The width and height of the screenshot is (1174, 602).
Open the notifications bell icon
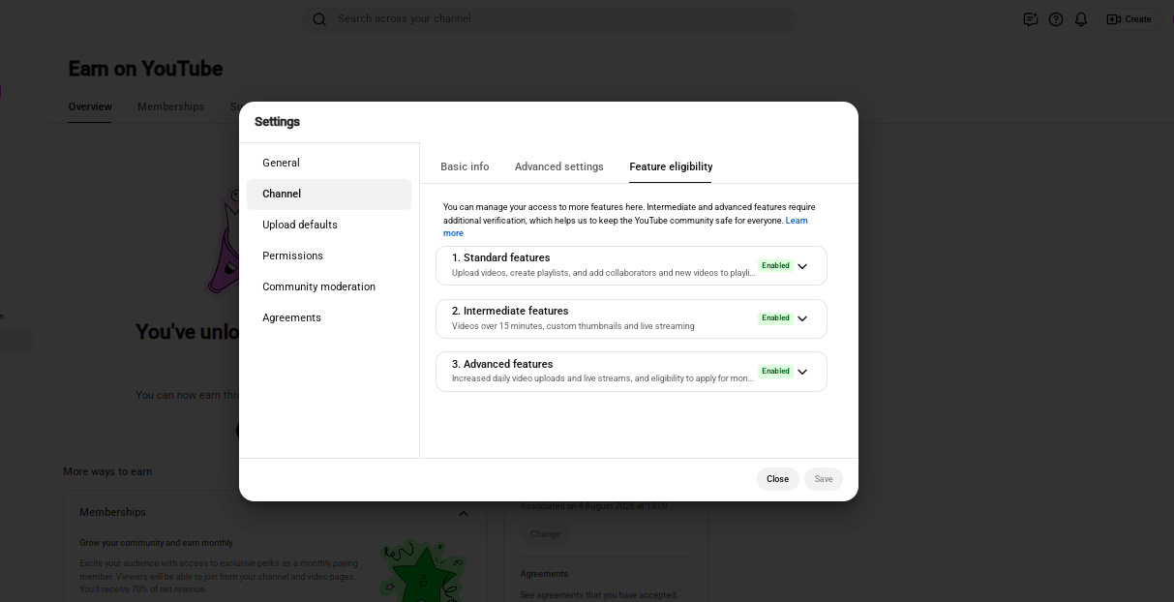point(1081,19)
